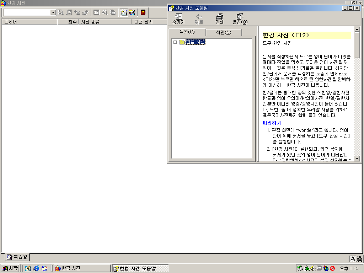Launch the notepad quick launch icon
Viewport: 364px width, 273px height.
click(x=28, y=268)
